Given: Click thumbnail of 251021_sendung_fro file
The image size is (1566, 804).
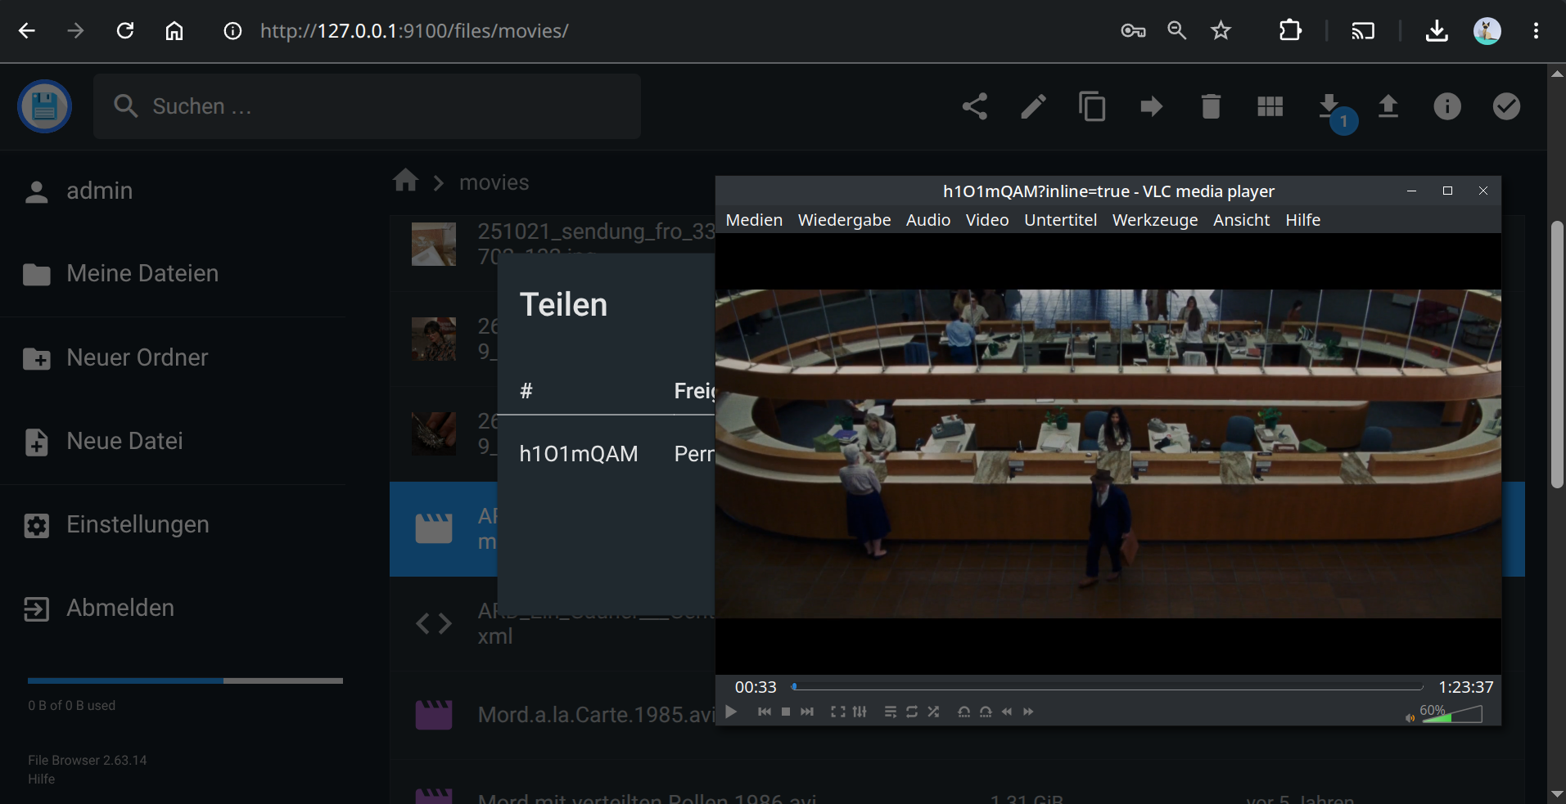Looking at the screenshot, I should click(x=433, y=244).
